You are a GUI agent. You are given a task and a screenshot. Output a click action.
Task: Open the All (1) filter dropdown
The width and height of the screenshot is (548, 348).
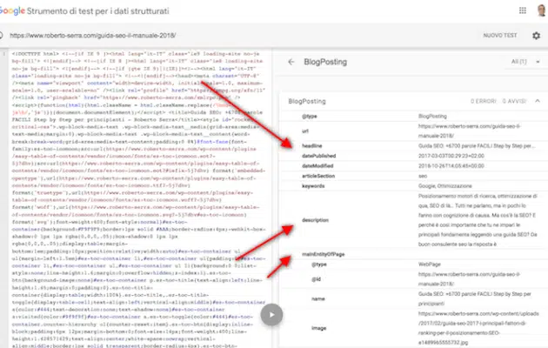click(525, 62)
